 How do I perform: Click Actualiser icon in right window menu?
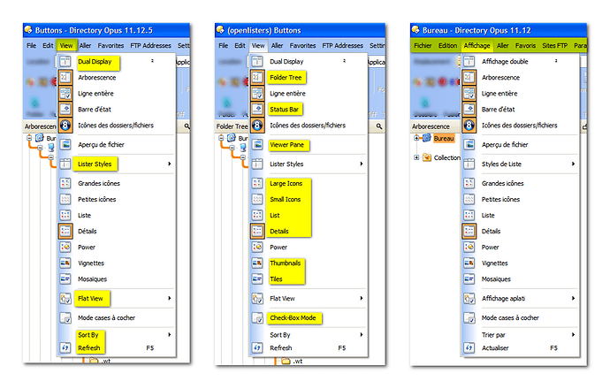pyautogui.click(x=469, y=347)
